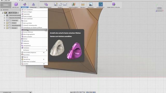Collapse the Browser panel with double-arrow icon
Viewport: 166px width, 93px height.
point(1,10)
